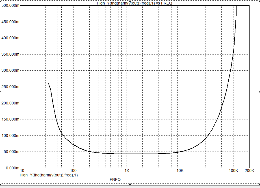
Task: Click the 10 x-axis tick label
Action: pos(22,170)
